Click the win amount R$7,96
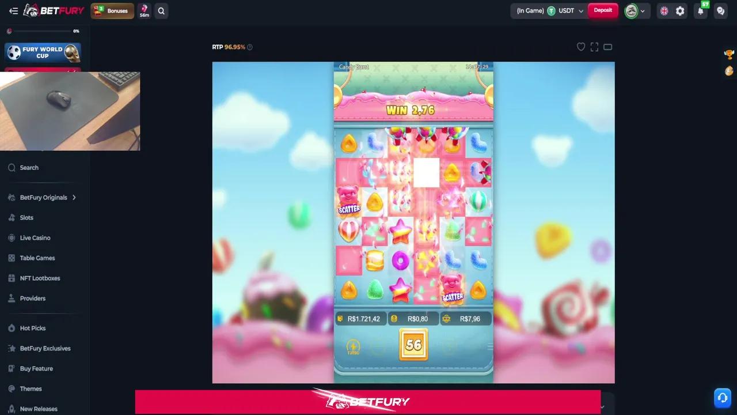The image size is (737, 415). 466,319
